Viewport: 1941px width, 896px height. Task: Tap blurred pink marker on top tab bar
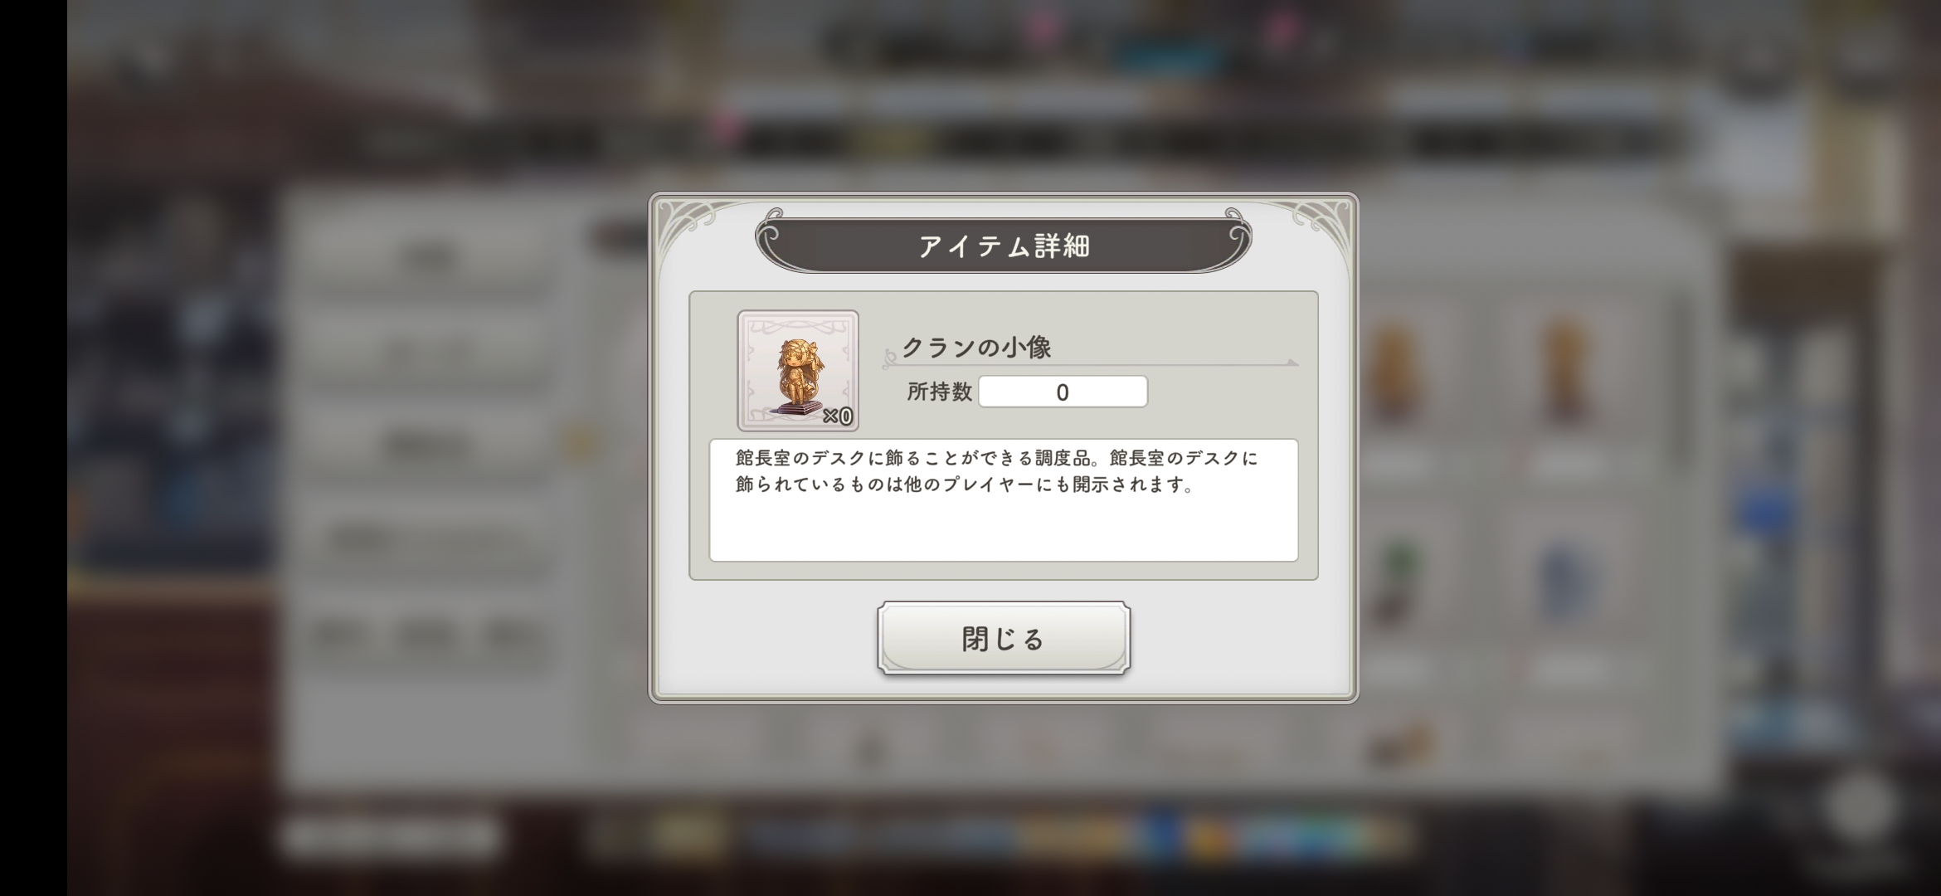(729, 126)
